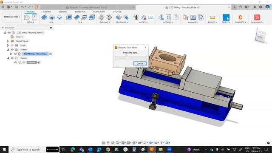Collapse the Models tree node
Screen dimensions: 272x153
pyautogui.click(x=8, y=50)
